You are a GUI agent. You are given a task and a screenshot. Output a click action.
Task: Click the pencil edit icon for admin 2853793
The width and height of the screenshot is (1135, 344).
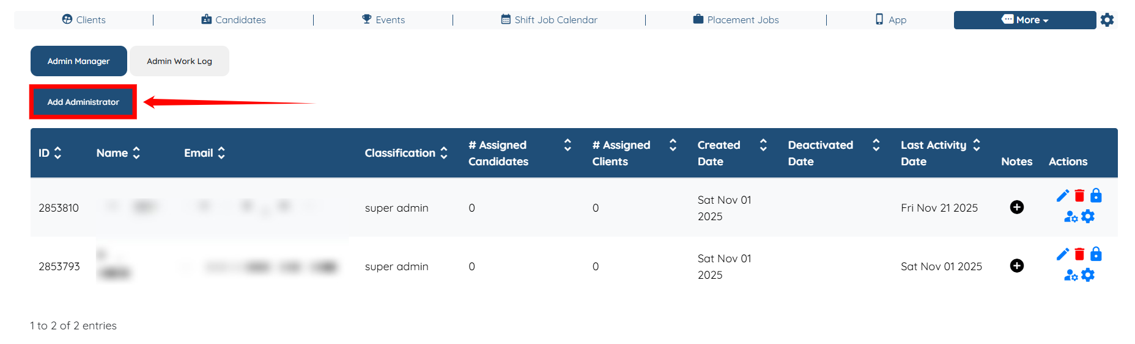click(x=1063, y=254)
